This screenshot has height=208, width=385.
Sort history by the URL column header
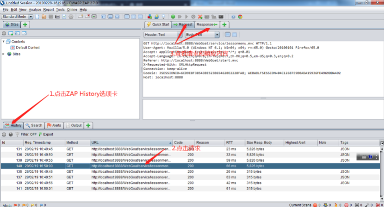[131, 142]
